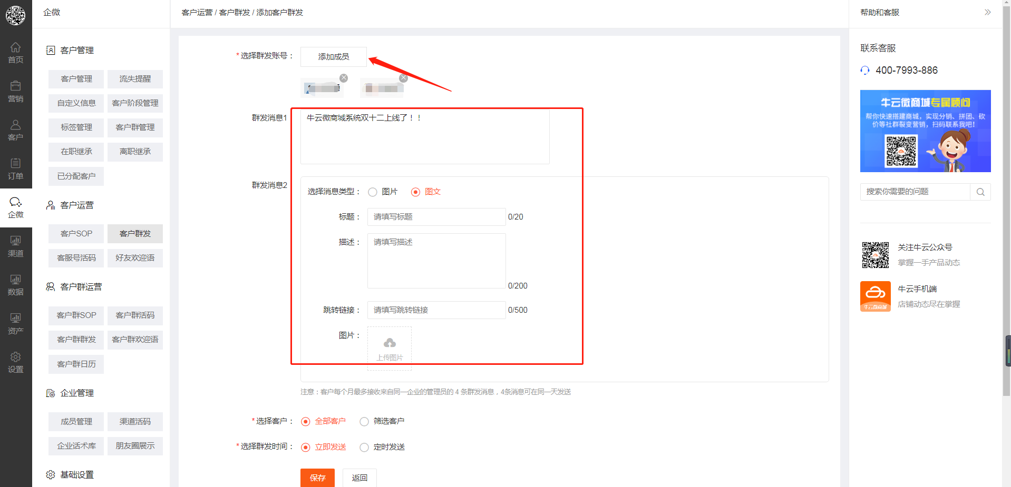1011x487 pixels.
Task: Open 流失提醒 menu item
Action: coord(135,79)
